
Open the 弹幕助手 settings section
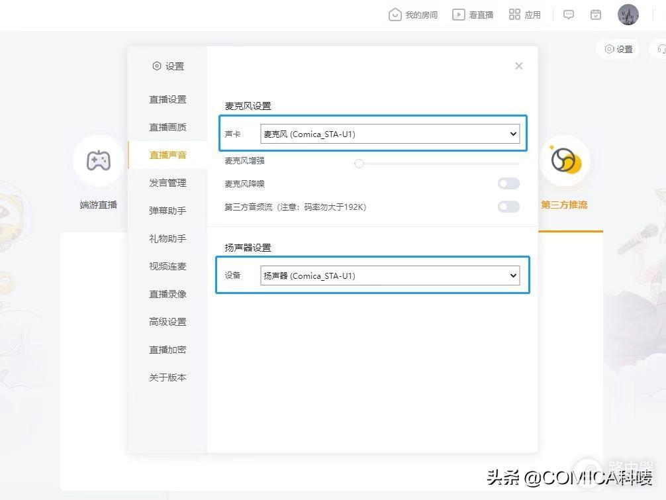(x=167, y=211)
